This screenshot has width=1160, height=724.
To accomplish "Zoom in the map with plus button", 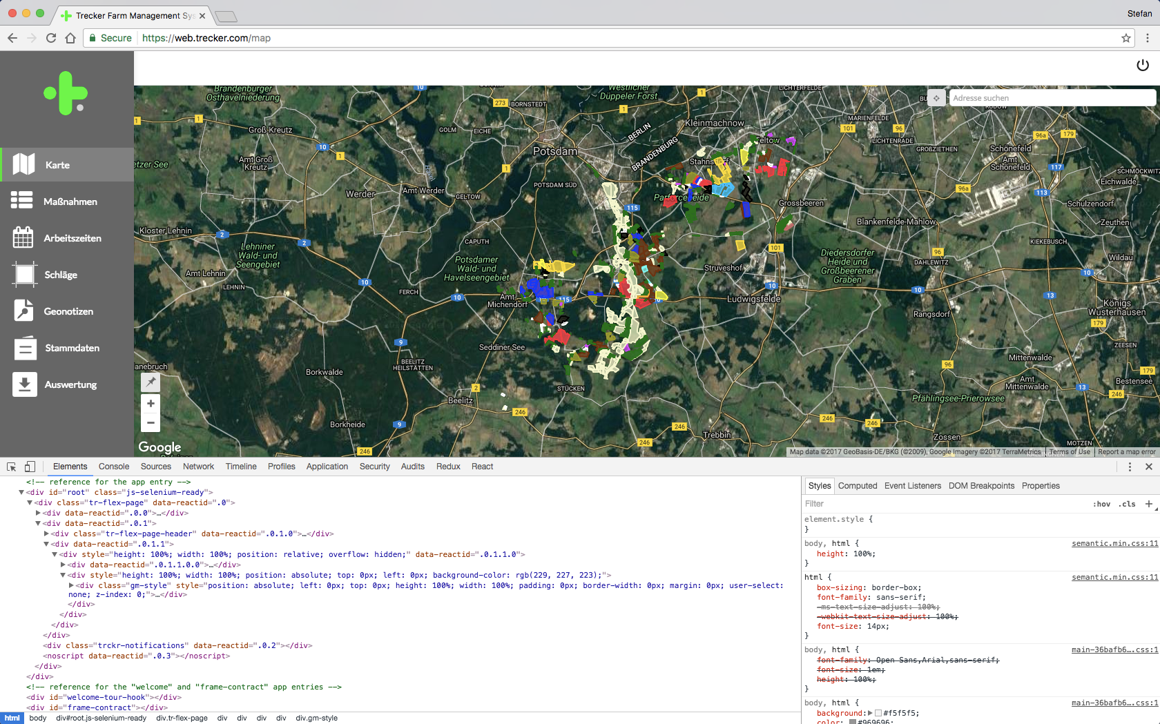I will click(x=151, y=404).
